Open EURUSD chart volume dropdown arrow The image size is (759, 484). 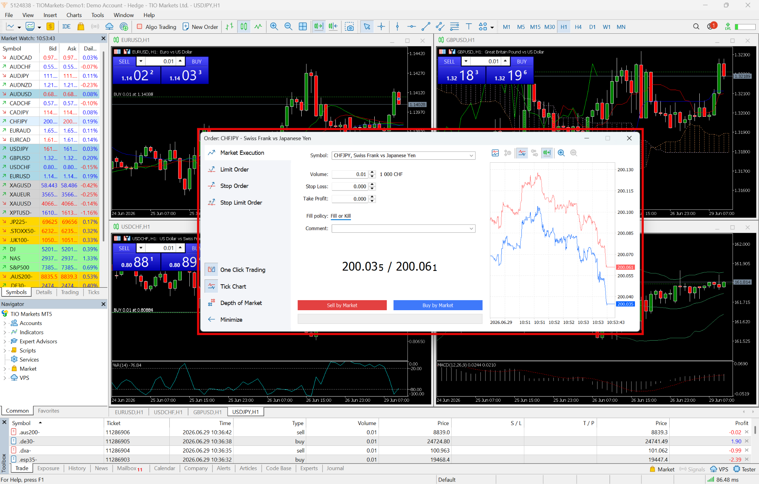141,61
